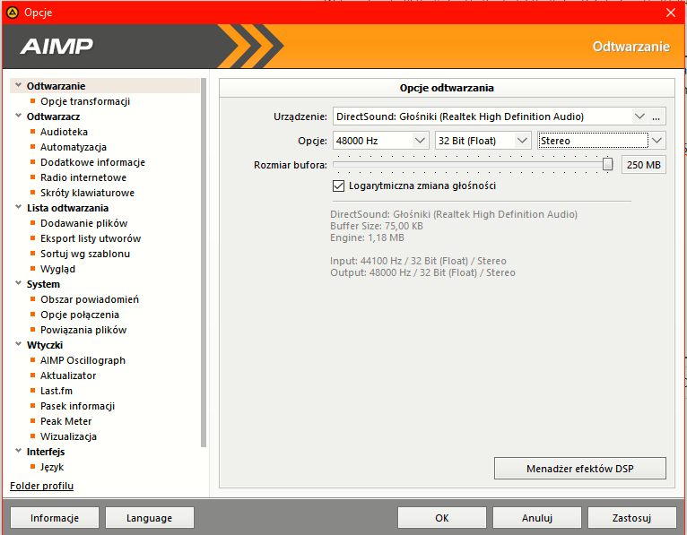
Task: Click the settings tree vertical scrollbar
Action: pyautogui.click(x=204, y=263)
